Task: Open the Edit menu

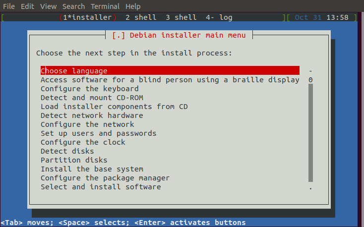Action: pos(27,6)
